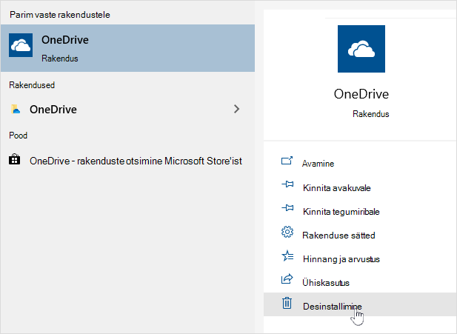Choose Hinnang ja arvustus
This screenshot has height=334, width=457.
[x=360, y=258]
